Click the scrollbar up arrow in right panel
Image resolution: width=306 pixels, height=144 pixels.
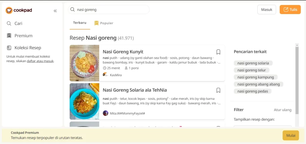297,45
